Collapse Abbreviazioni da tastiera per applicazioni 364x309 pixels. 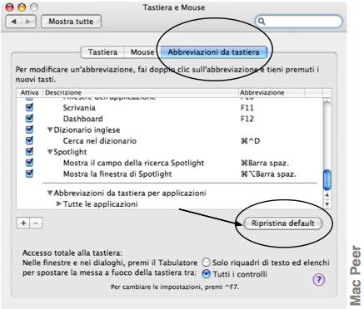pos(50,193)
